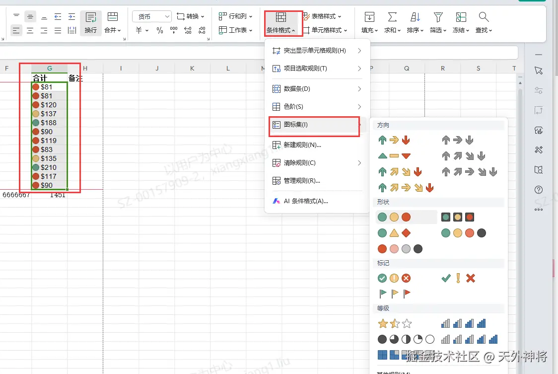
Task: Click the 求和 sum icon
Action: [x=392, y=17]
